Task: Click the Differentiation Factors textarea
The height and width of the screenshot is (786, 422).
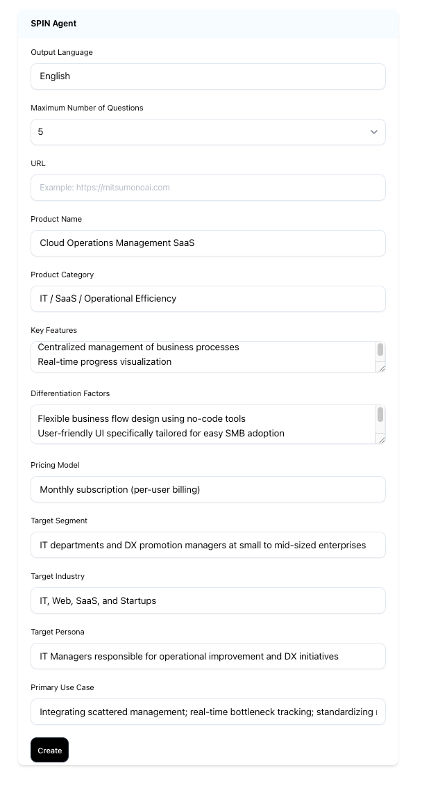Action: [x=201, y=425]
